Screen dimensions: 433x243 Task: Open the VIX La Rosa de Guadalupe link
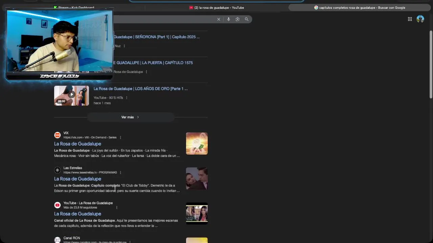click(77, 144)
